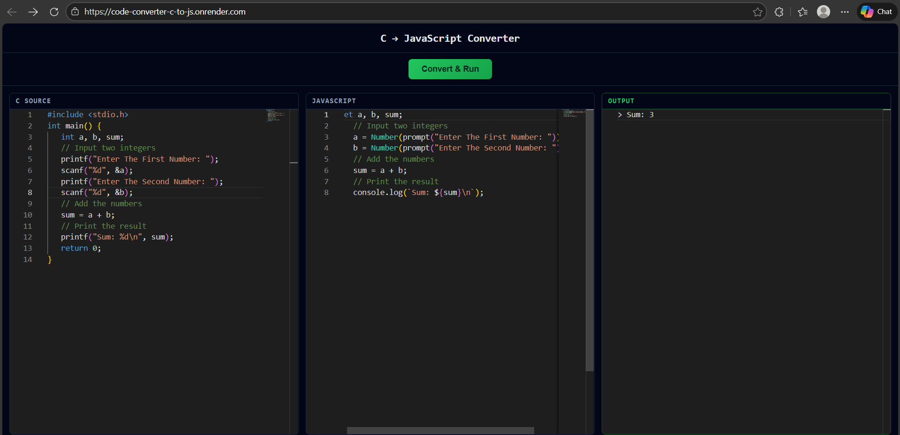Click the 'int a, b, sum;' declaration
This screenshot has width=900, height=435.
click(92, 137)
